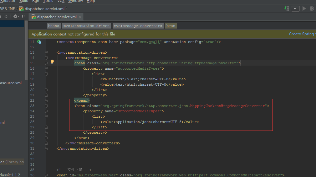Collapse the bean fold at line 15
The width and height of the screenshot is (316, 177).
pos(46,63)
